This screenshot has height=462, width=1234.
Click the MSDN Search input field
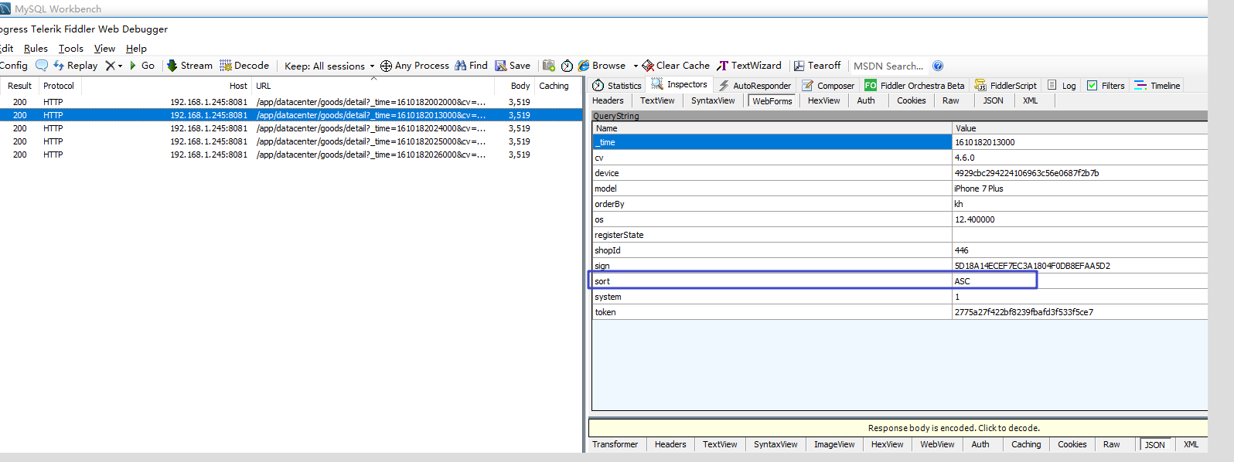coord(888,66)
